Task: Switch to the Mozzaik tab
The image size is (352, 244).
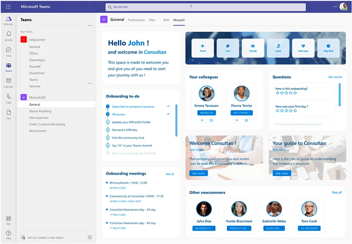Action: [x=179, y=20]
